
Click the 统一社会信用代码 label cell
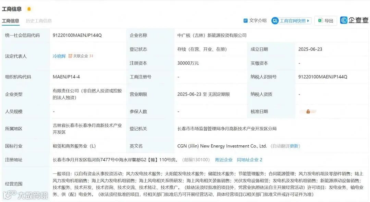tap(26, 35)
